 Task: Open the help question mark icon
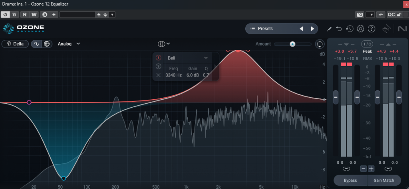(371, 29)
